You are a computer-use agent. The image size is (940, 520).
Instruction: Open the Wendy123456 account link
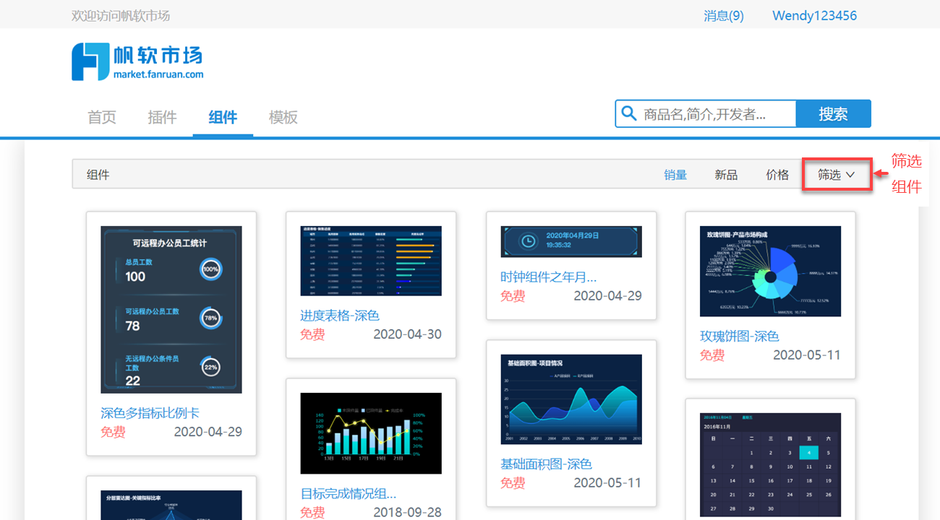click(x=814, y=16)
